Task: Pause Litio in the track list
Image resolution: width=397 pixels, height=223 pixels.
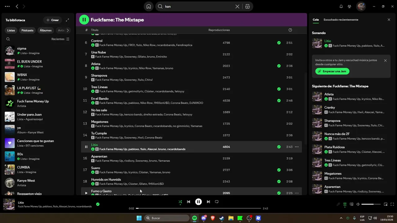Action: (x=86, y=147)
